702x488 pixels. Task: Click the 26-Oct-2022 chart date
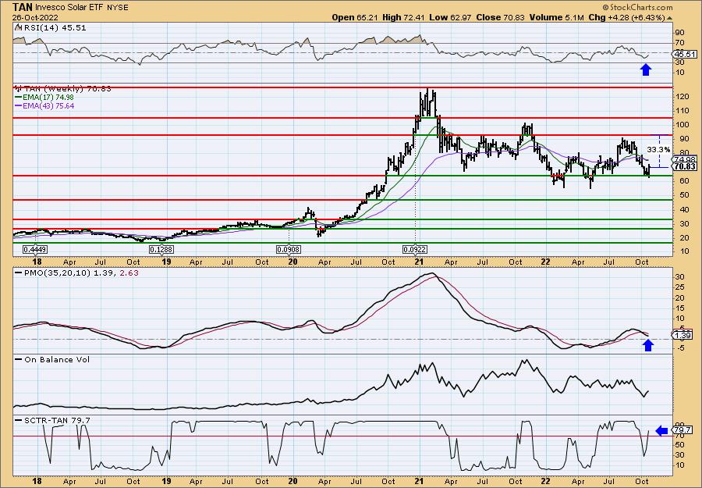pos(34,17)
